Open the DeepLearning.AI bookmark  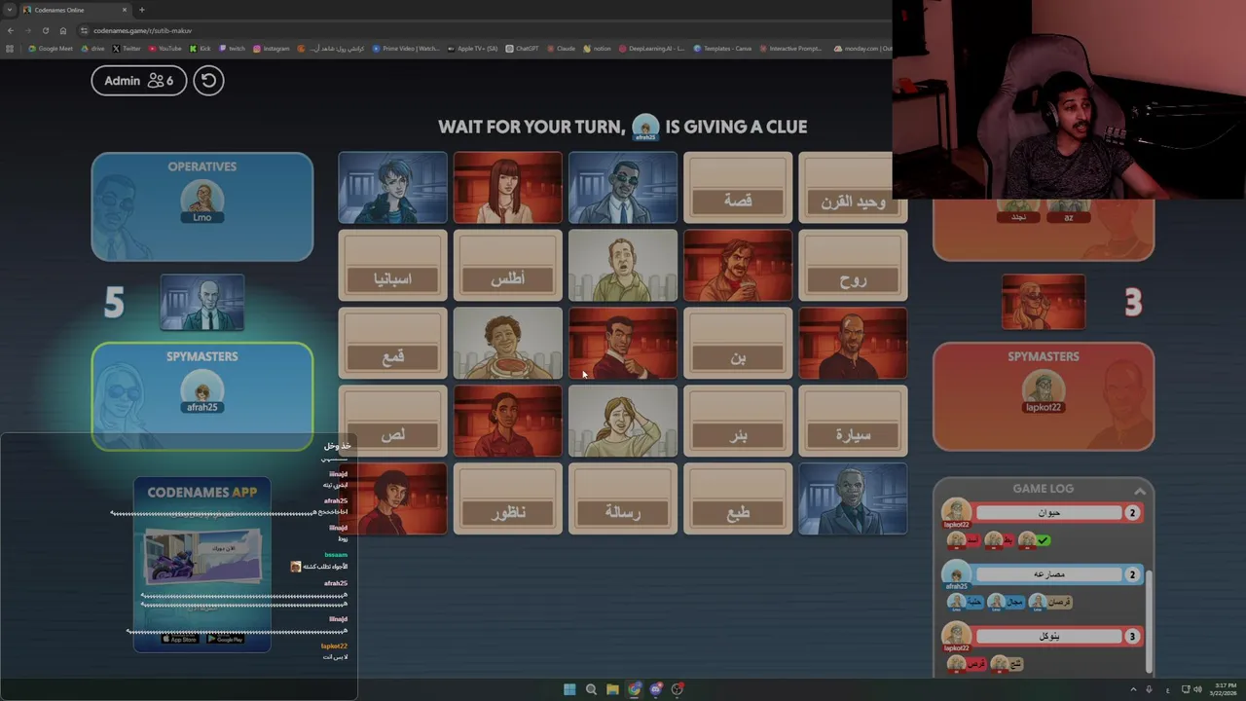[652, 48]
